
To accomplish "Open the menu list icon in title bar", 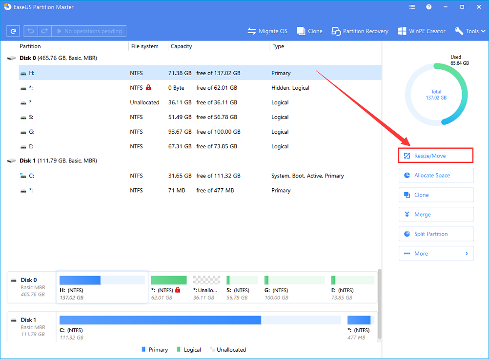I will click(412, 7).
